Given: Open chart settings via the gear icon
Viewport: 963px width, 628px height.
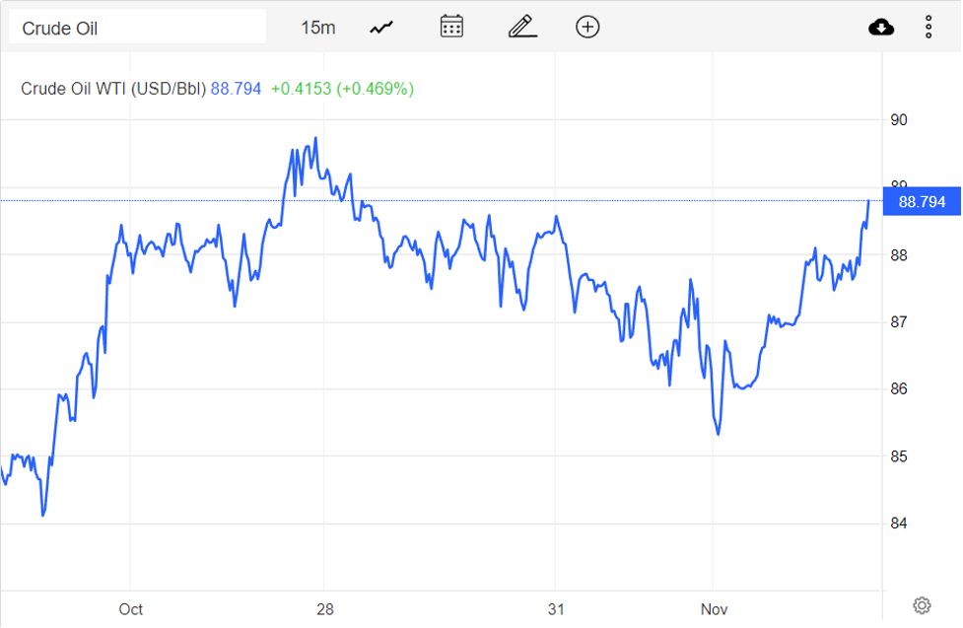Looking at the screenshot, I should [922, 604].
